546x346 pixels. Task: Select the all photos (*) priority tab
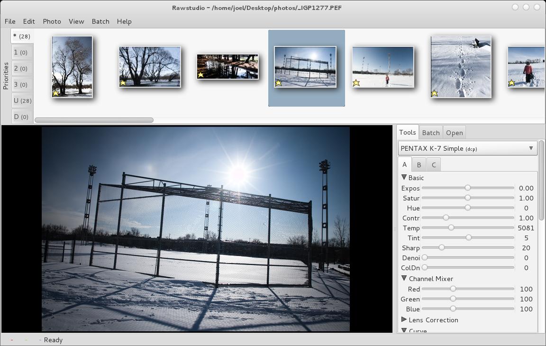(x=22, y=36)
